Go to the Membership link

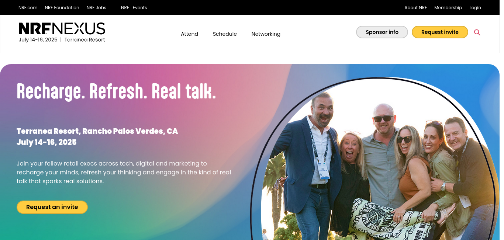point(448,7)
